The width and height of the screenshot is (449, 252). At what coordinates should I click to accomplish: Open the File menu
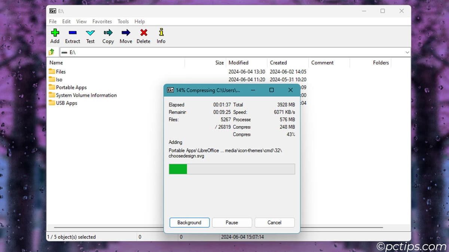coord(52,21)
